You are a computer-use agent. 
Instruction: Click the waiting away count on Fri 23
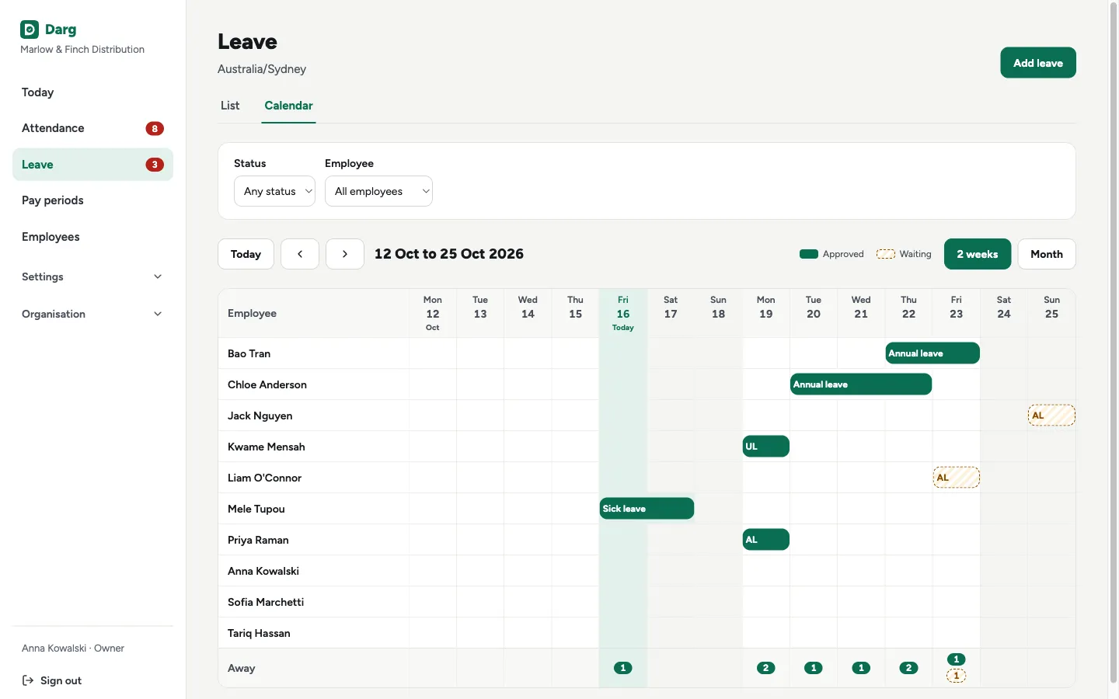tap(957, 676)
